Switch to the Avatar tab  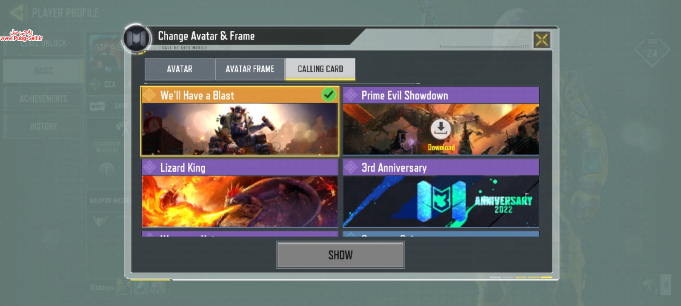(x=180, y=69)
